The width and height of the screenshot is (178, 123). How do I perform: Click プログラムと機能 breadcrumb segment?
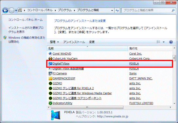pyautogui.click(x=88, y=10)
